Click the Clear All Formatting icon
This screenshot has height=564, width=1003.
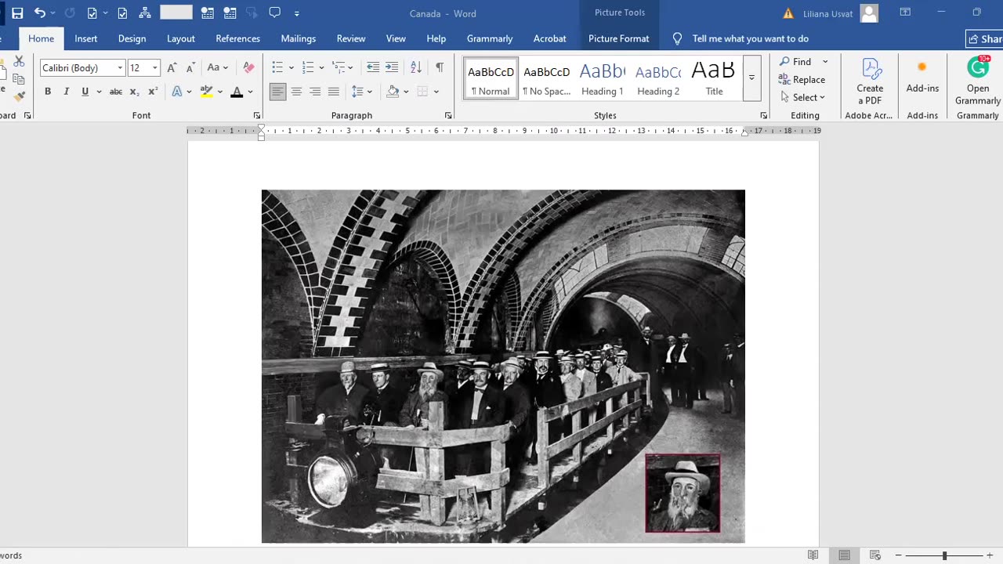coord(248,68)
